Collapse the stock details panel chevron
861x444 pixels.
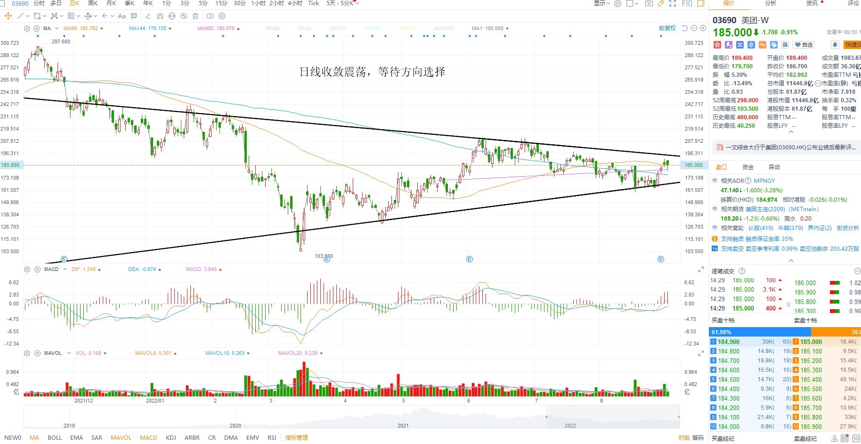coord(791,132)
